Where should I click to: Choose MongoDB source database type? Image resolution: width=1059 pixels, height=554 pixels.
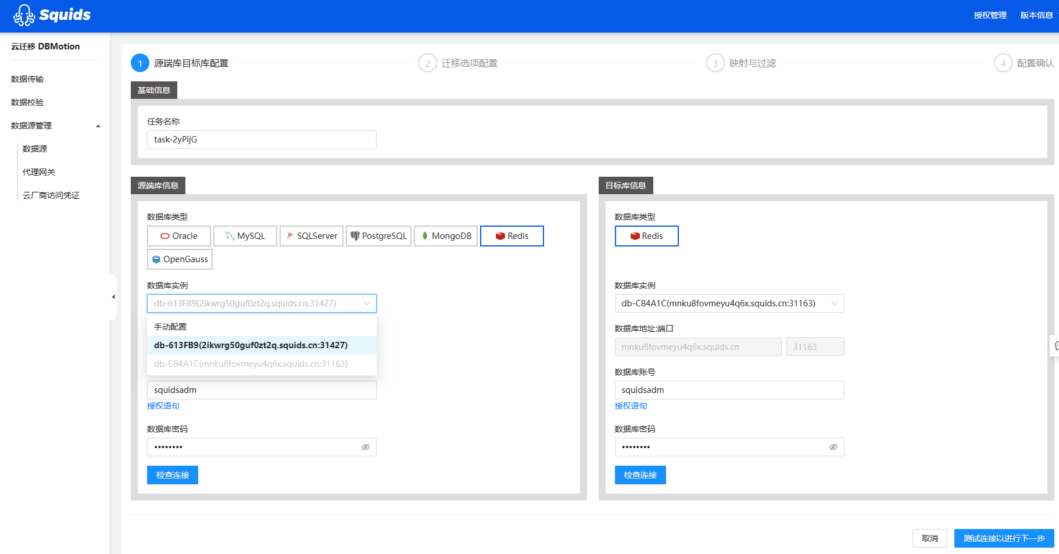446,236
